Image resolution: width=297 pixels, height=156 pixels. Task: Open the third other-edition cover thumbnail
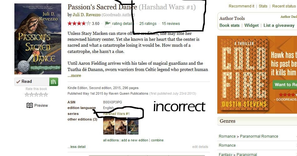click(133, 126)
